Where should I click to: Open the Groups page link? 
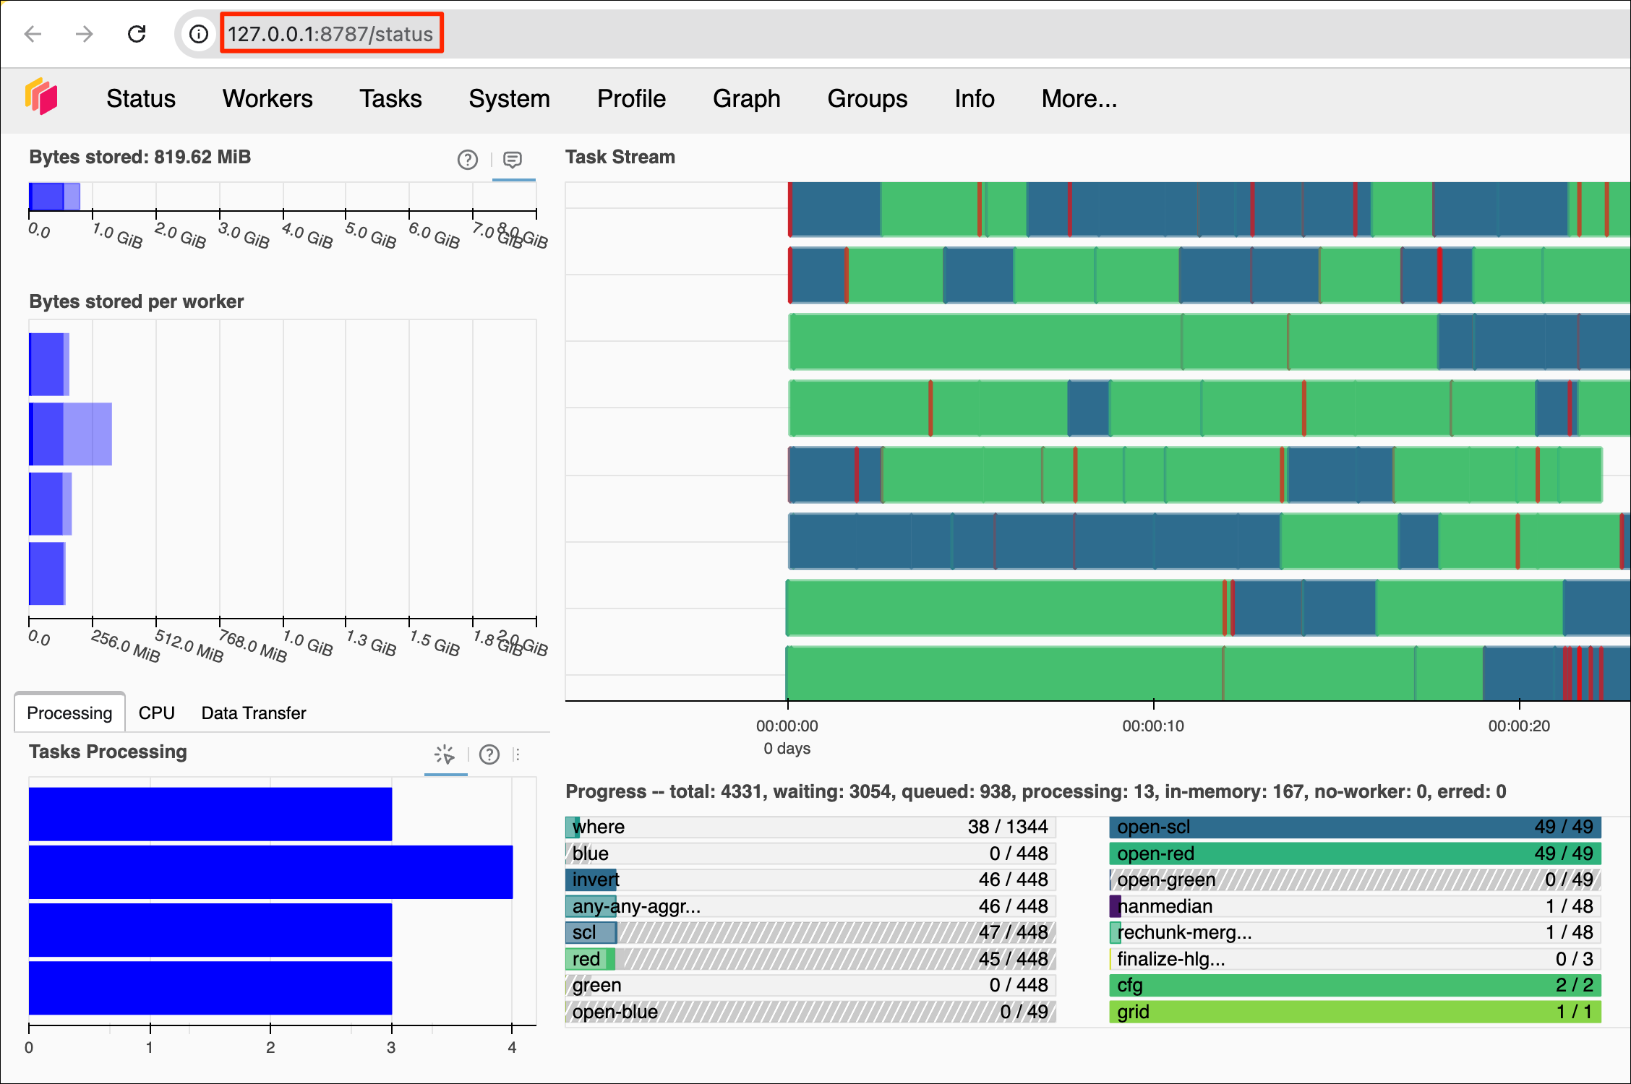tap(867, 98)
